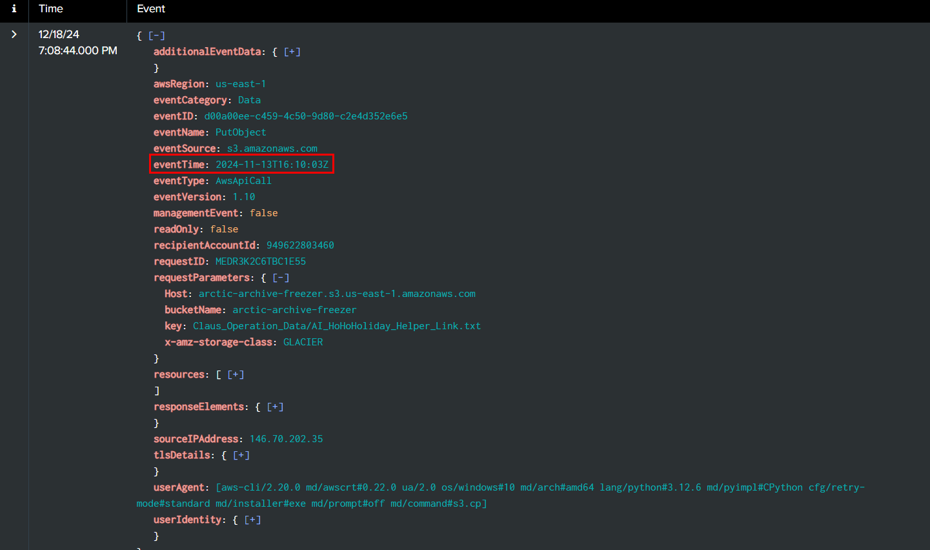Click the info icon column header
This screenshot has width=930, height=550.
coord(14,9)
